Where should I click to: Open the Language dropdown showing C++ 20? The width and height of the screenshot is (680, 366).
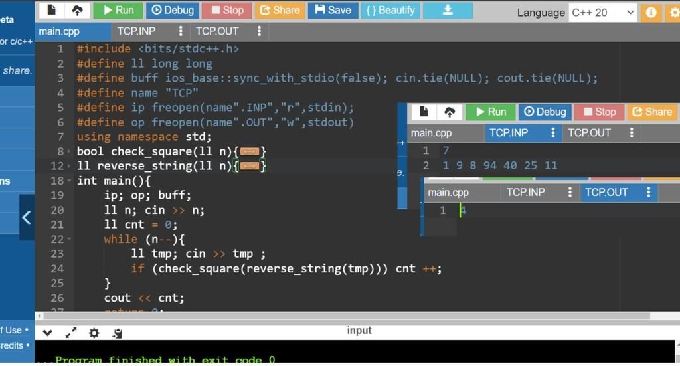602,13
